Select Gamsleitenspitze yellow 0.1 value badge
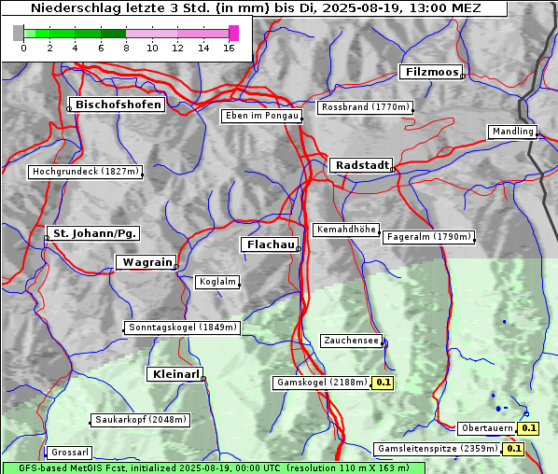Viewport: 558px width, 474px height. [x=513, y=449]
